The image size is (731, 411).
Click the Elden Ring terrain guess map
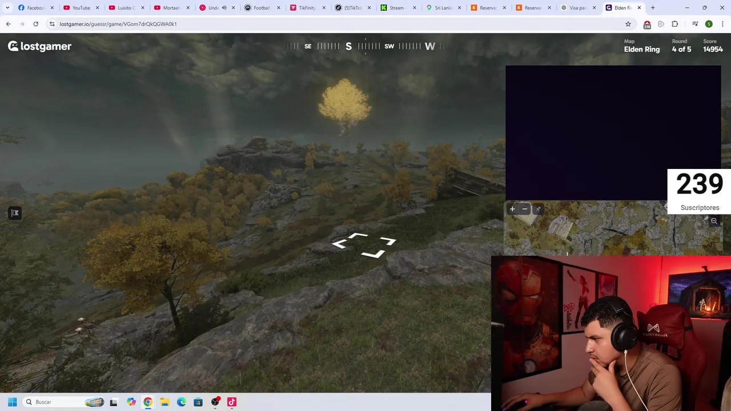tap(614, 228)
